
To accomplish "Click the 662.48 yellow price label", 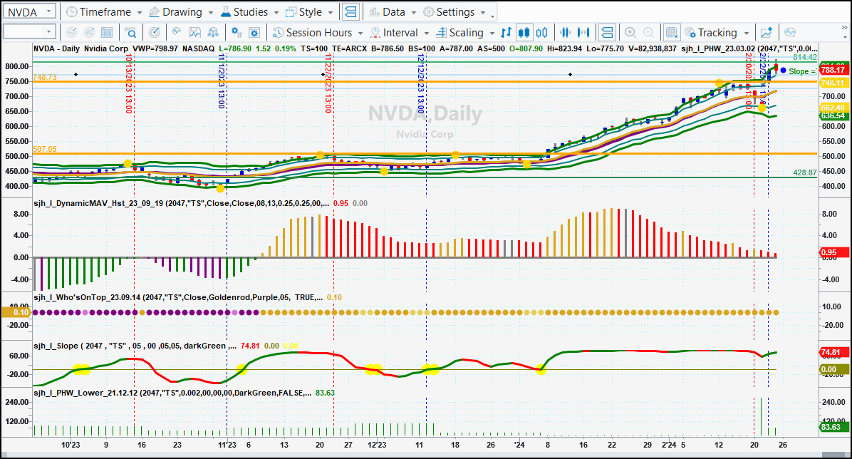I will (833, 108).
